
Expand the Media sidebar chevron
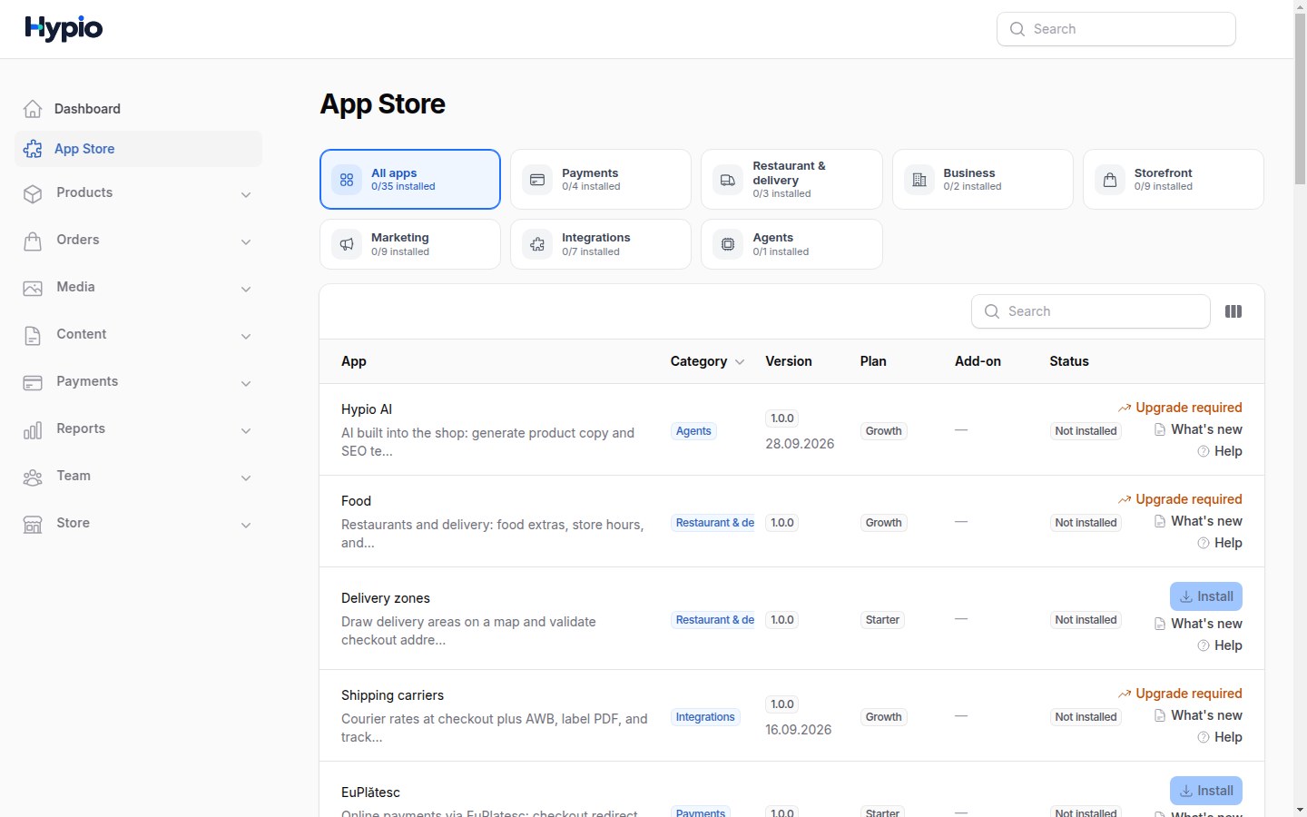246,289
